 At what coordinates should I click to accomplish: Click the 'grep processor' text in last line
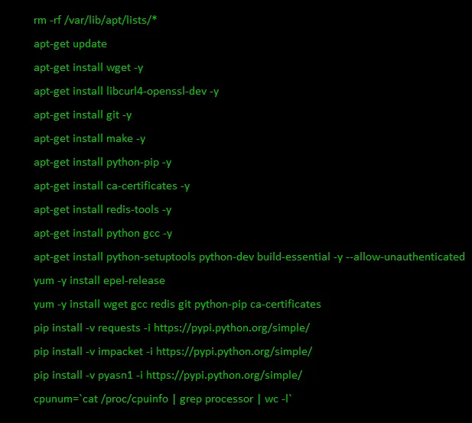(216, 399)
